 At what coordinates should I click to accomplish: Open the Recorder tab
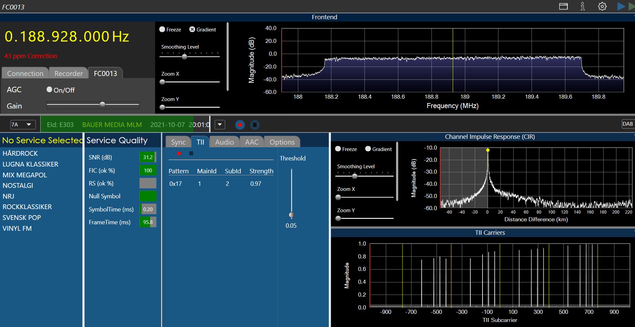pos(69,73)
